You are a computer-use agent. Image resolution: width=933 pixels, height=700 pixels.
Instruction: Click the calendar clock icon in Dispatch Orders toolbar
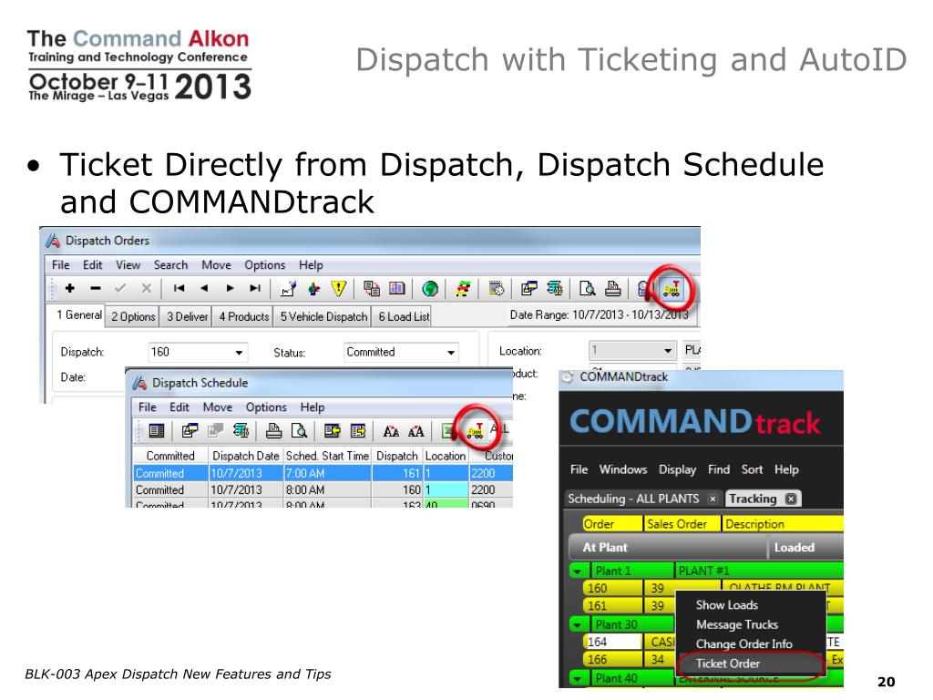[496, 289]
